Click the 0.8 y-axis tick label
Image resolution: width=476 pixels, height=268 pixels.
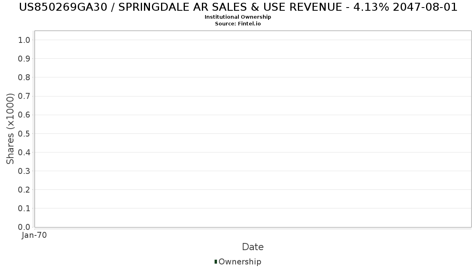24,77
